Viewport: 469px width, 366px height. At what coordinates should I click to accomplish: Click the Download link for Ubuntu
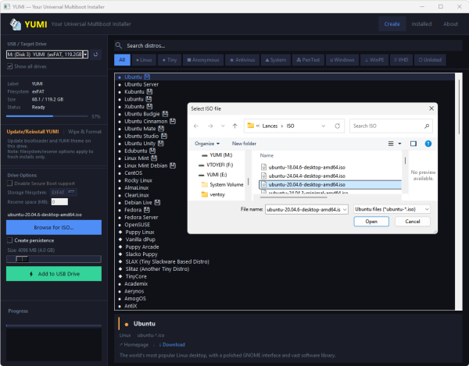[172, 344]
